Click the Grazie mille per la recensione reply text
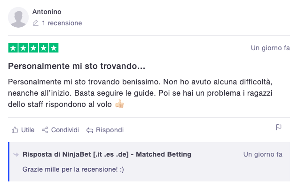Screen dimensions: 298x188 click(73, 169)
